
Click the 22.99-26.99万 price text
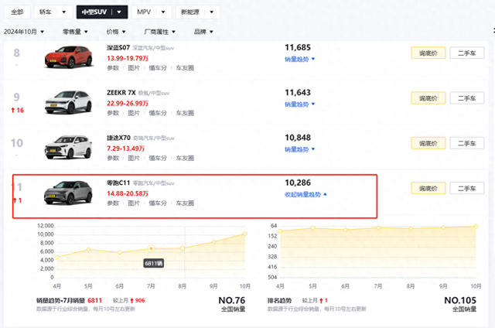(128, 104)
